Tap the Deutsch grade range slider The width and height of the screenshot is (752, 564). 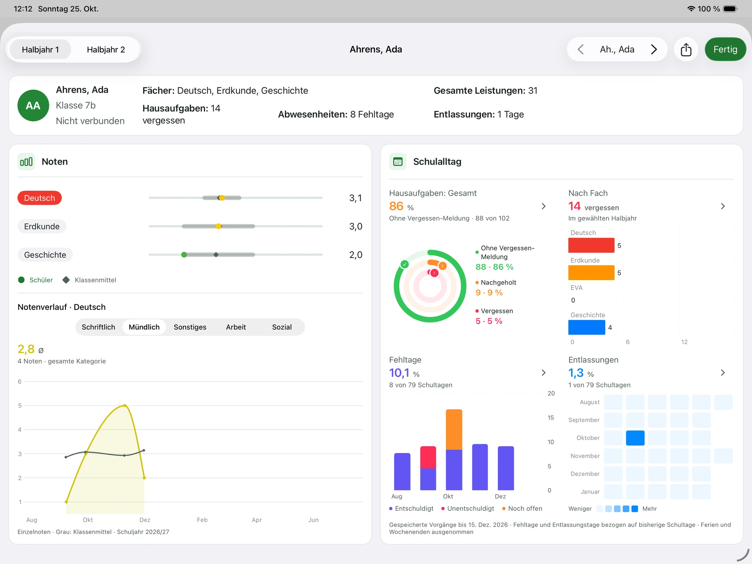235,198
